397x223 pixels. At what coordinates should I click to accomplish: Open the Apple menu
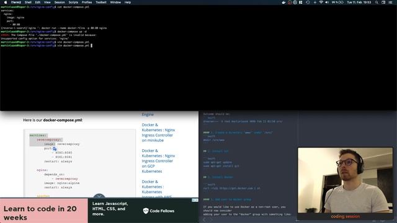click(6, 2)
